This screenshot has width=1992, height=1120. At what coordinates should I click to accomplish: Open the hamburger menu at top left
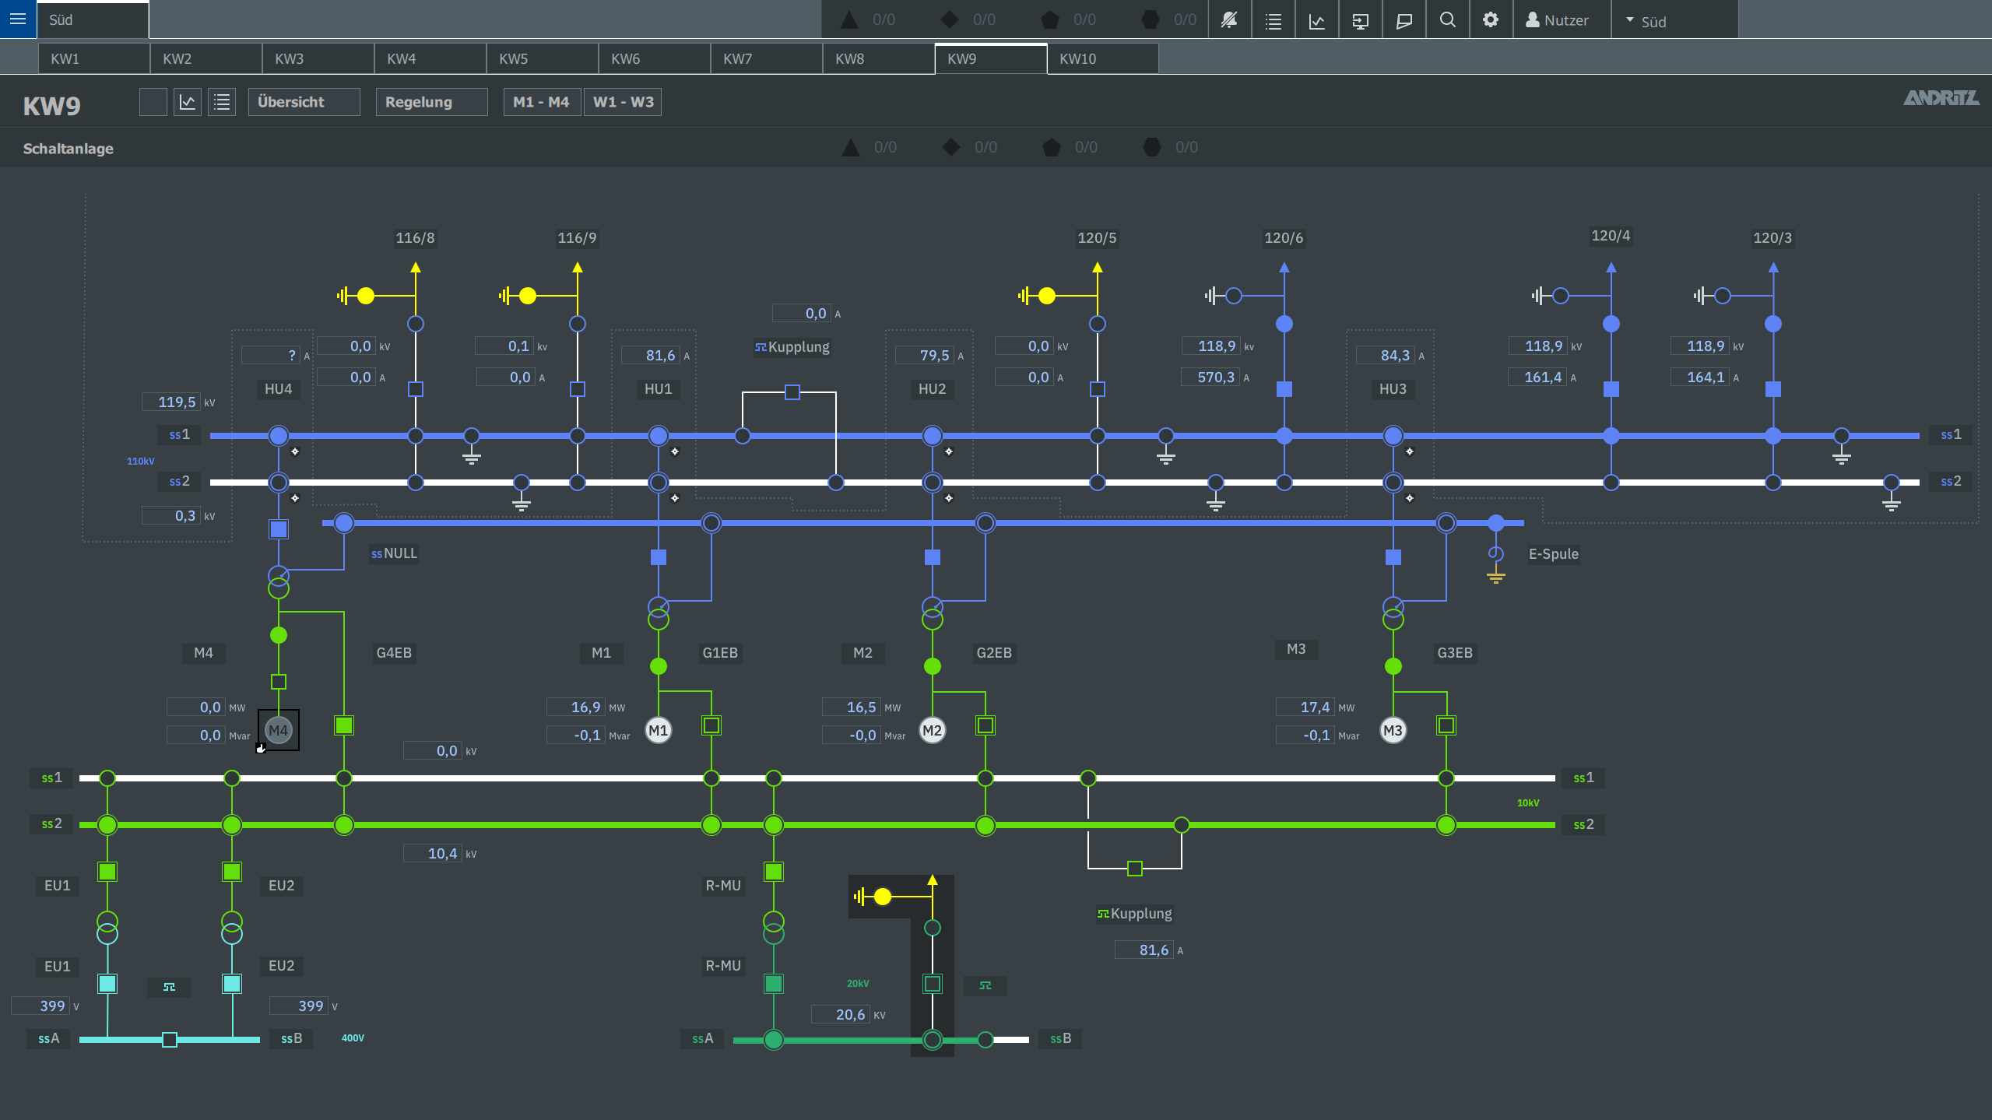coord(18,19)
